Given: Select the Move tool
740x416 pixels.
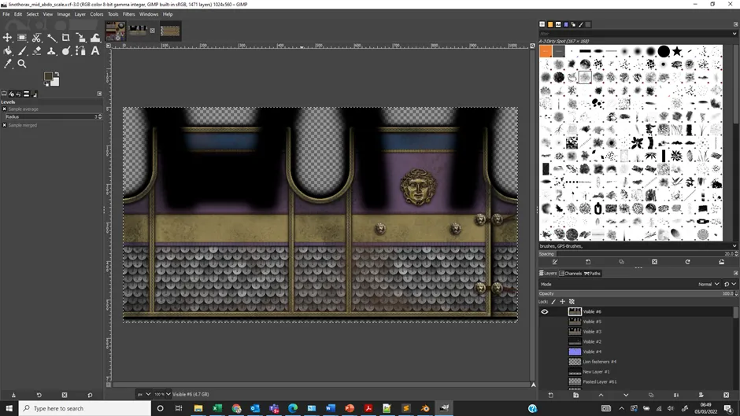Looking at the screenshot, I should coord(8,38).
